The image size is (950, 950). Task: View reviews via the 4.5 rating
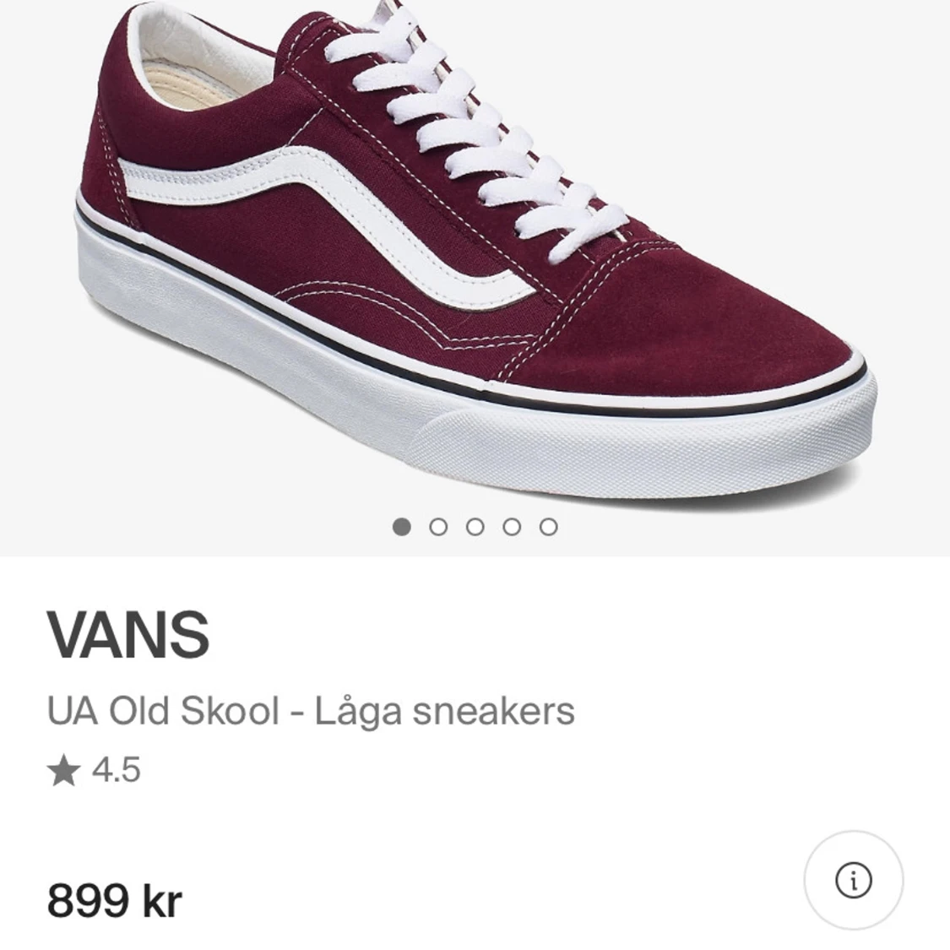pos(117,771)
